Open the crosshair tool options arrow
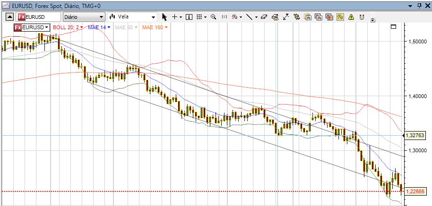Screen dimensions: 432x206 point(181,17)
